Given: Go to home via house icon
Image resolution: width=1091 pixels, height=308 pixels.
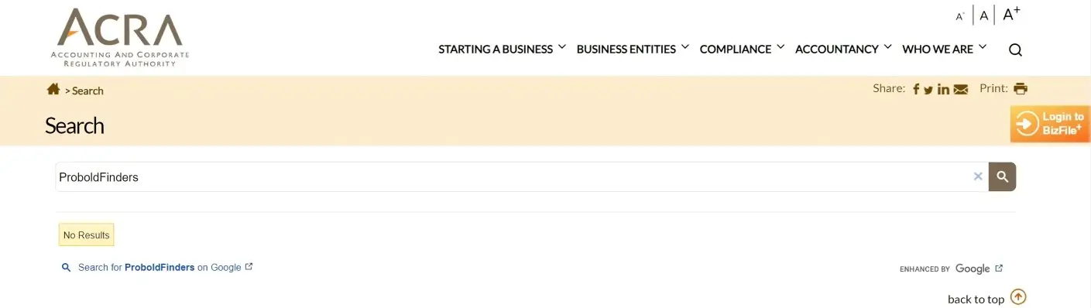Looking at the screenshot, I should pos(53,89).
